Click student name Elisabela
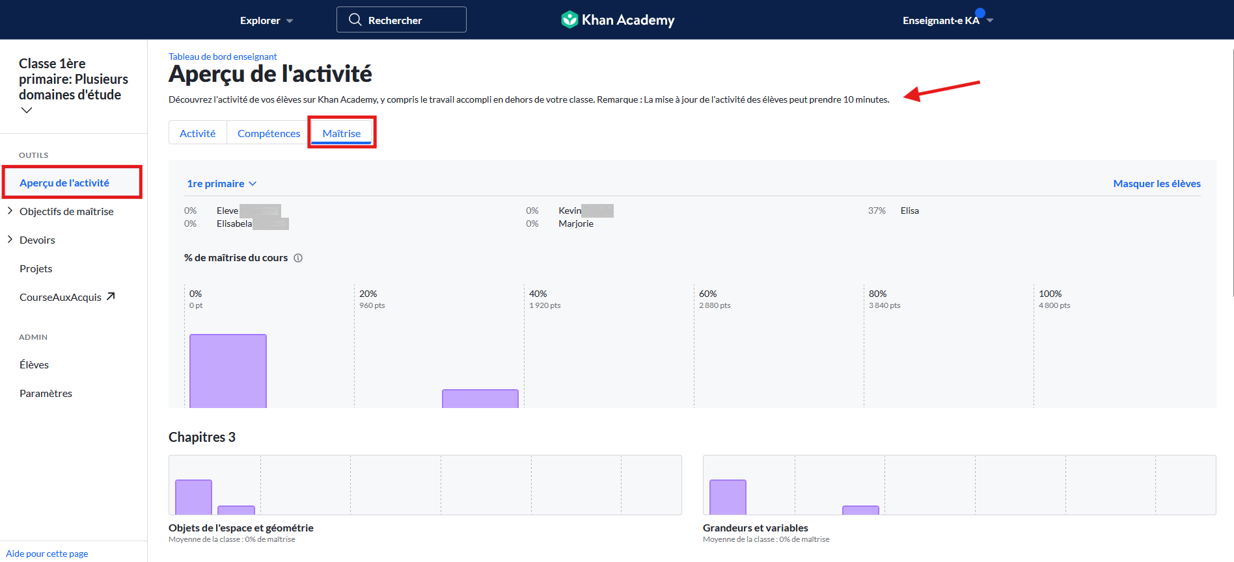The width and height of the screenshot is (1234, 562). point(234,224)
